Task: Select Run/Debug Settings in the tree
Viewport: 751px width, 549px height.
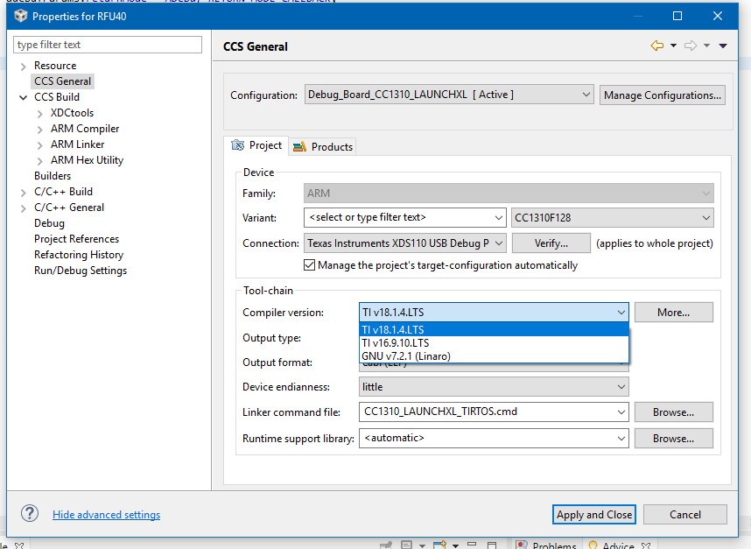Action: (x=81, y=271)
